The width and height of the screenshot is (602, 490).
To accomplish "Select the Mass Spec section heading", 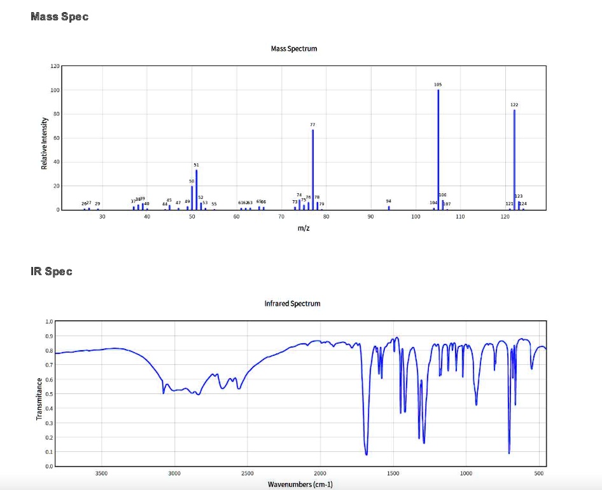I will click(59, 17).
